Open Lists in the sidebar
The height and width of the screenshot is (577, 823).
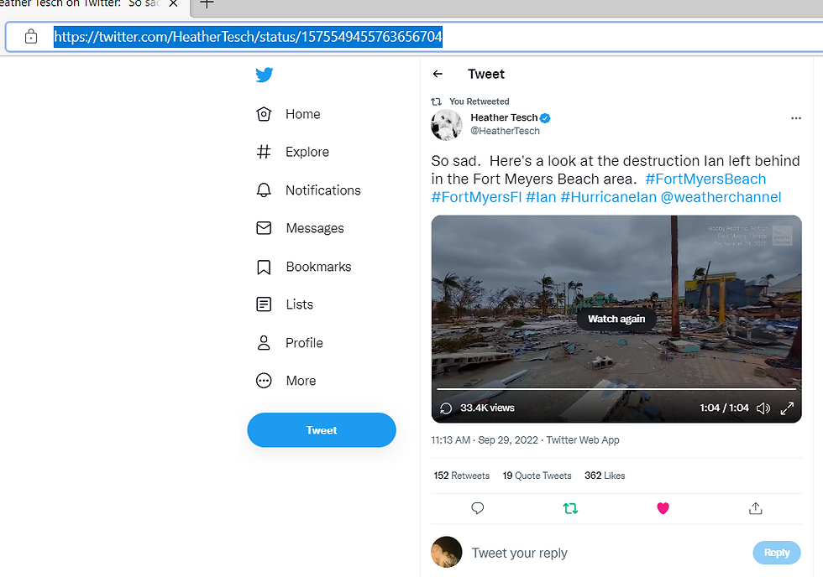[285, 304]
